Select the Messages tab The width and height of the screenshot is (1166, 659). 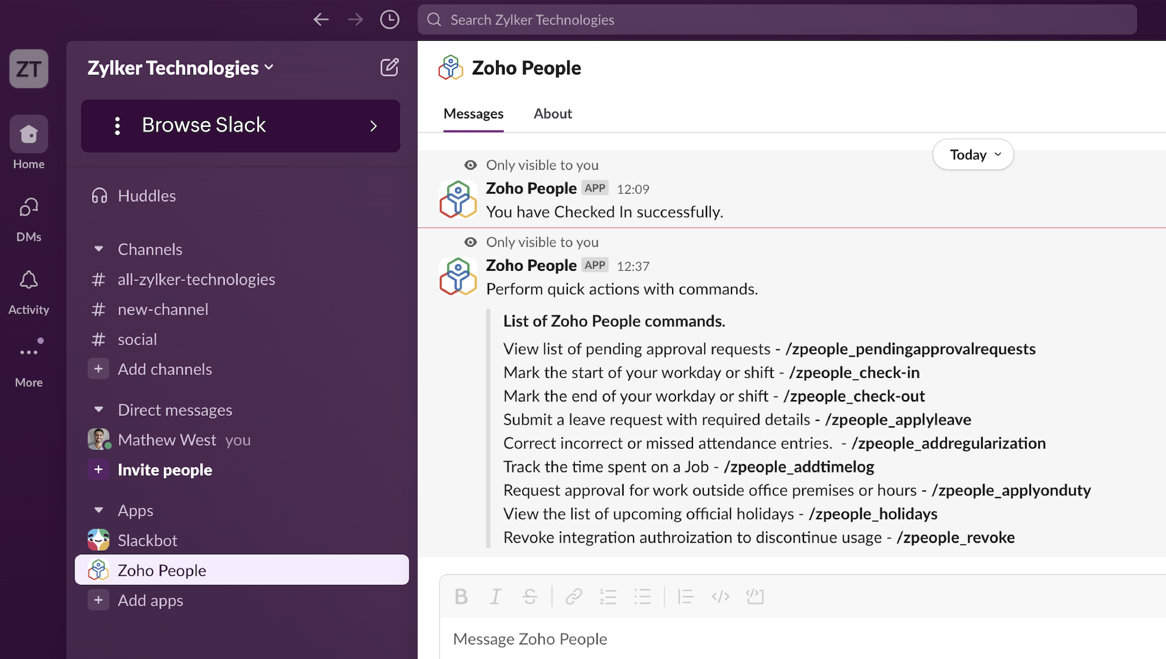(473, 114)
